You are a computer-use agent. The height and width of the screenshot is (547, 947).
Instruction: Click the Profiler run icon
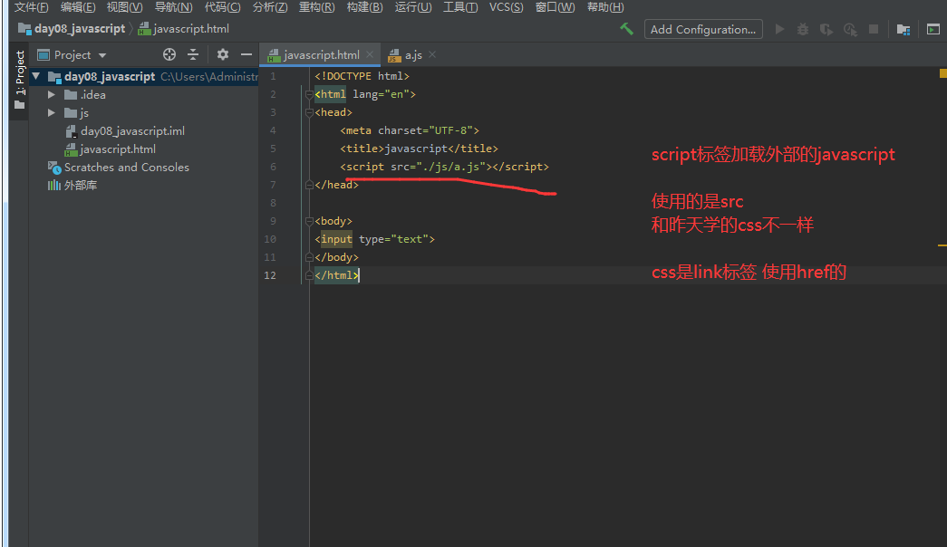tap(850, 29)
